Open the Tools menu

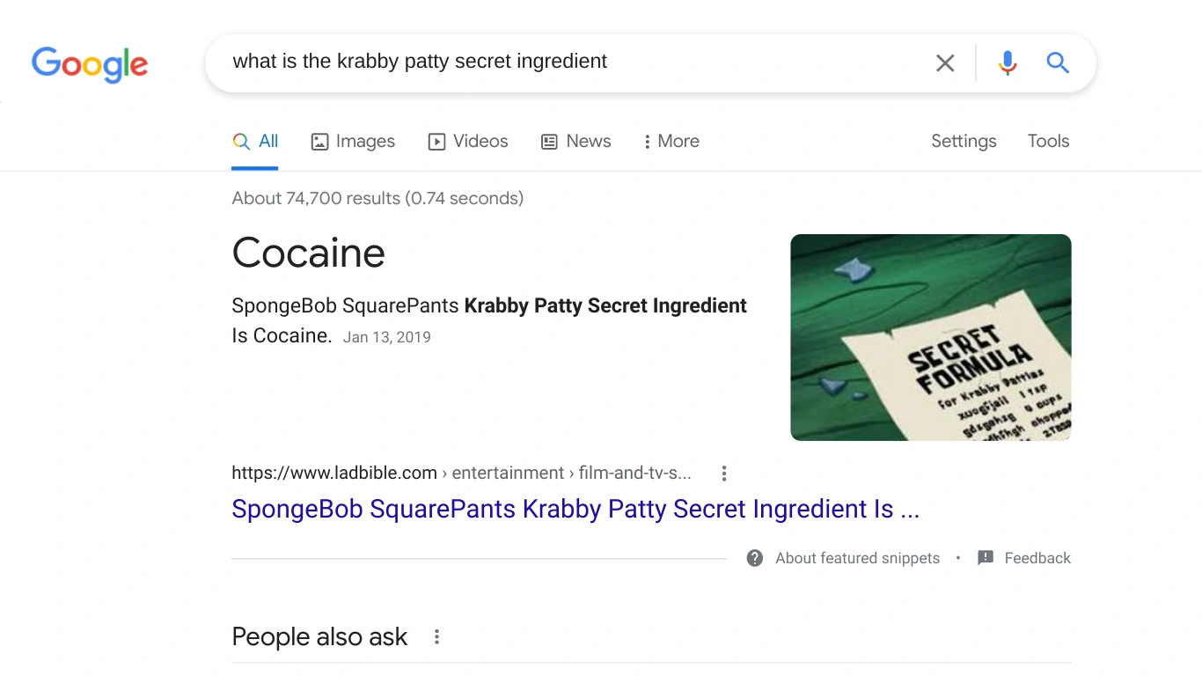(x=1048, y=141)
